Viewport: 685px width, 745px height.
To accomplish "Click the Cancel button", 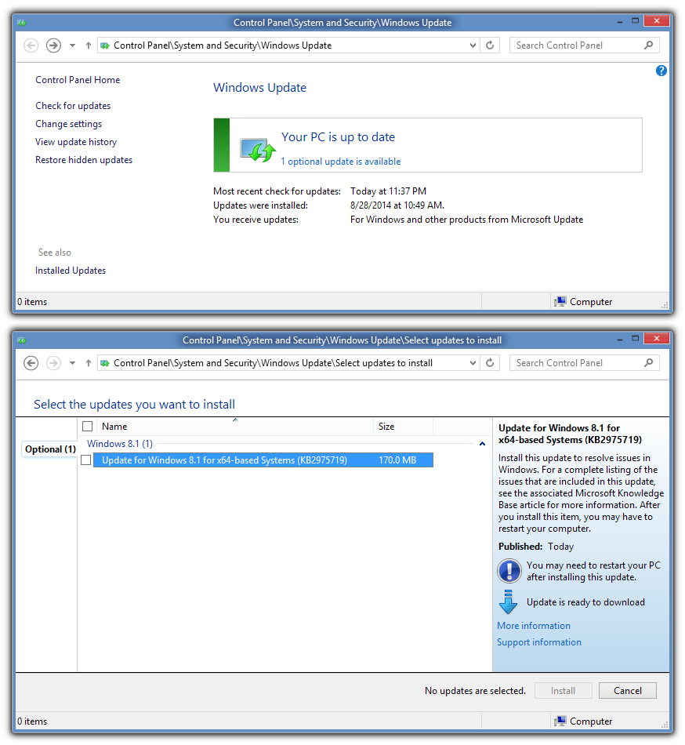I will 628,690.
